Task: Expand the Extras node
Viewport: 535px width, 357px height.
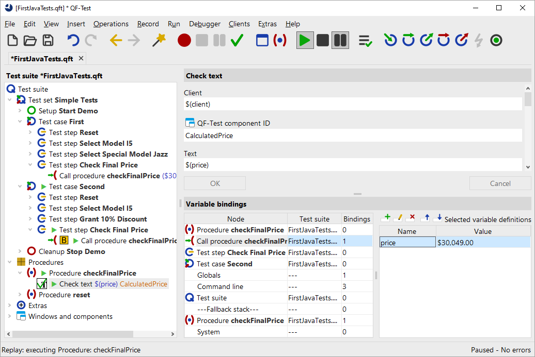Action: coord(9,305)
